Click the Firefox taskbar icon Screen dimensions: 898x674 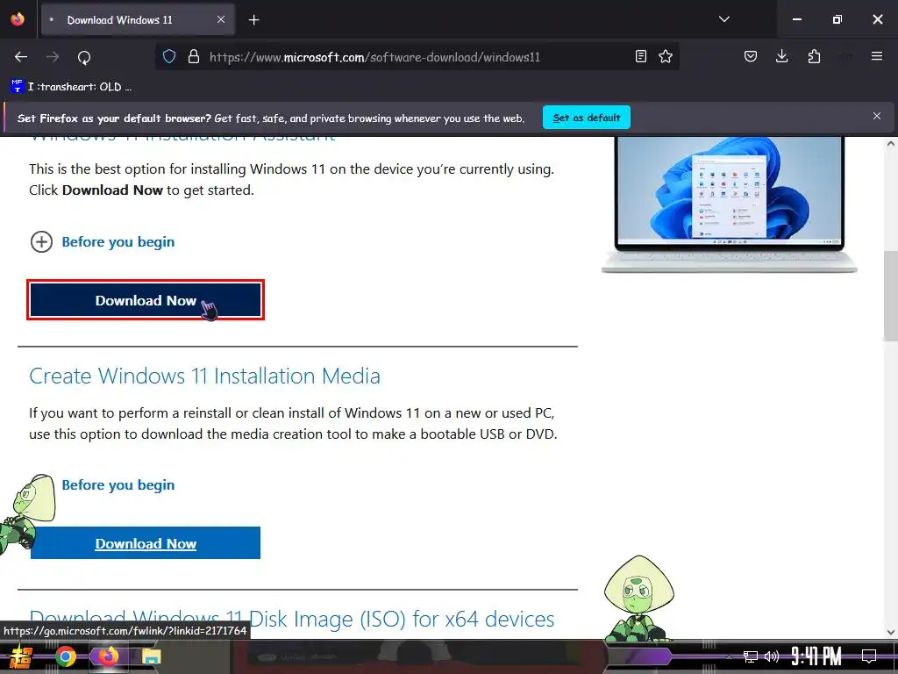(108, 656)
